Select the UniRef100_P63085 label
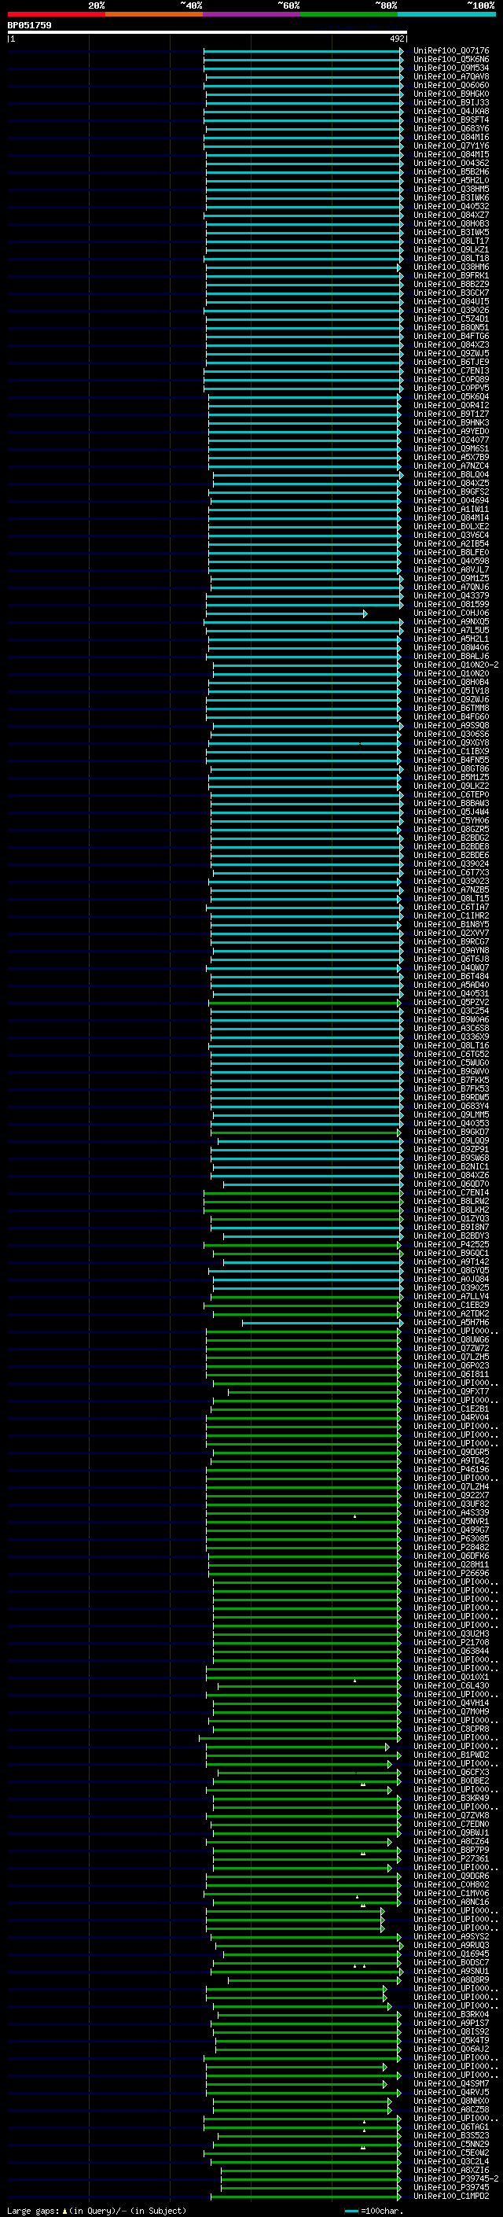 coord(451,1539)
